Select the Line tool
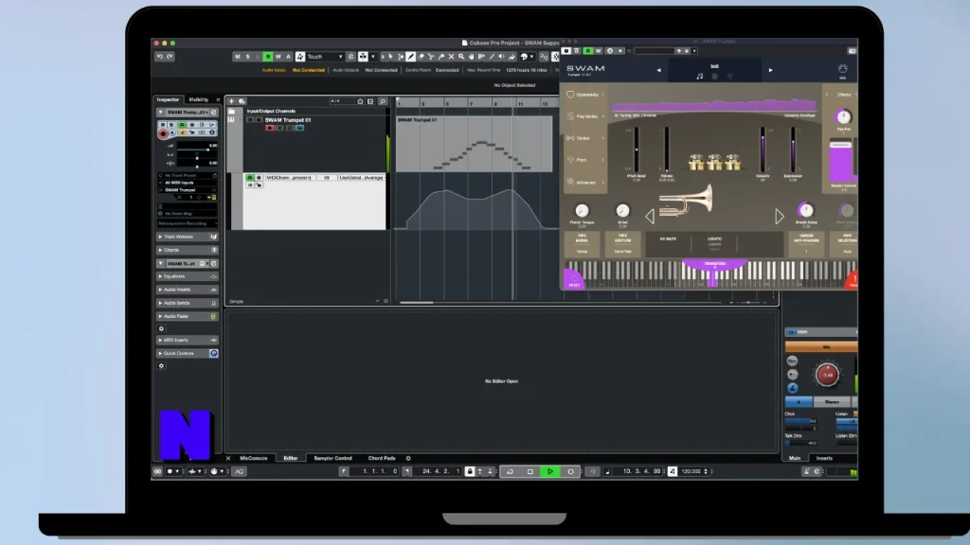Viewport: 970px width, 545px height. (492, 56)
